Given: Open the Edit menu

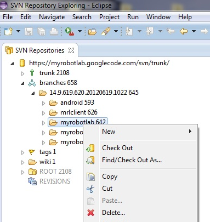Looking at the screenshot, I should [x=26, y=17].
